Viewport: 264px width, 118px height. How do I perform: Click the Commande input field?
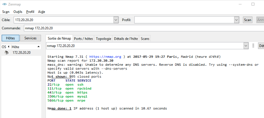[x=143, y=28]
